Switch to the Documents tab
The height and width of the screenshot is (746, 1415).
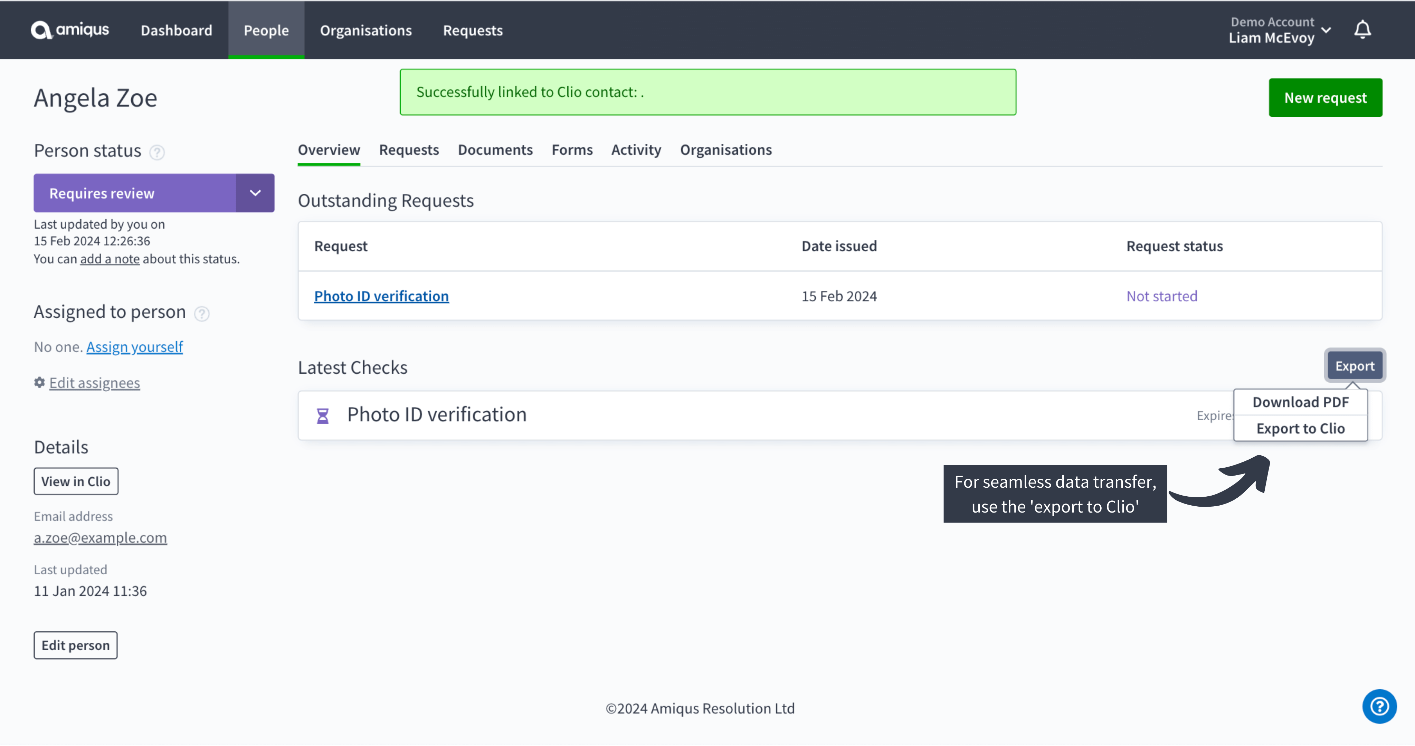point(495,150)
